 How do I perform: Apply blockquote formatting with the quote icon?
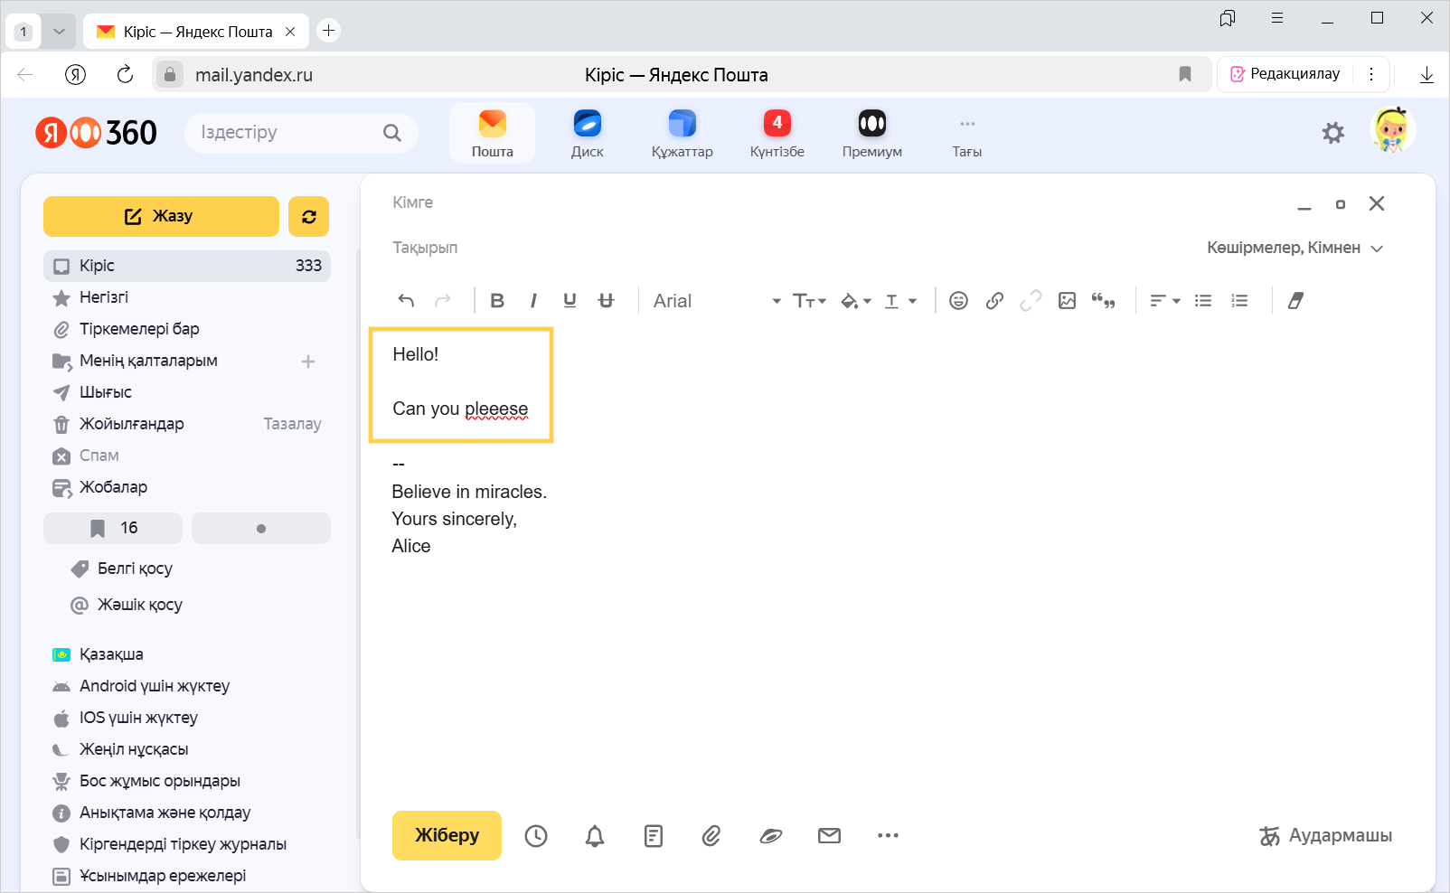(x=1103, y=301)
